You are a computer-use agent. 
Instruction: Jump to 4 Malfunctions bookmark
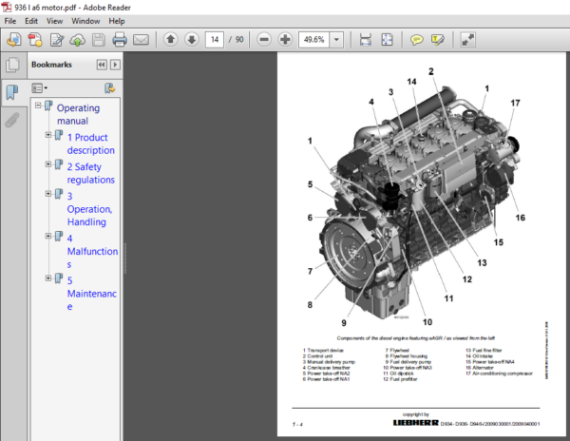click(93, 251)
